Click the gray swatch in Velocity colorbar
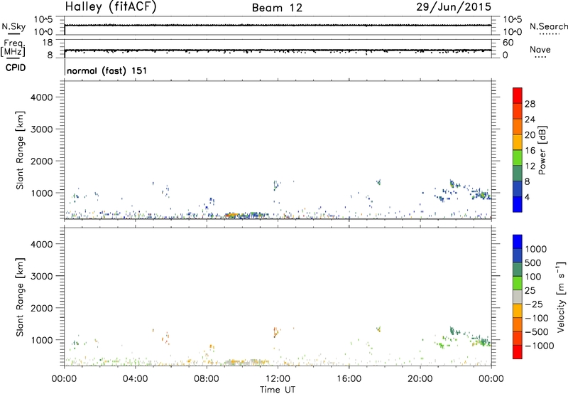This screenshot has height=394, width=568. [518, 297]
